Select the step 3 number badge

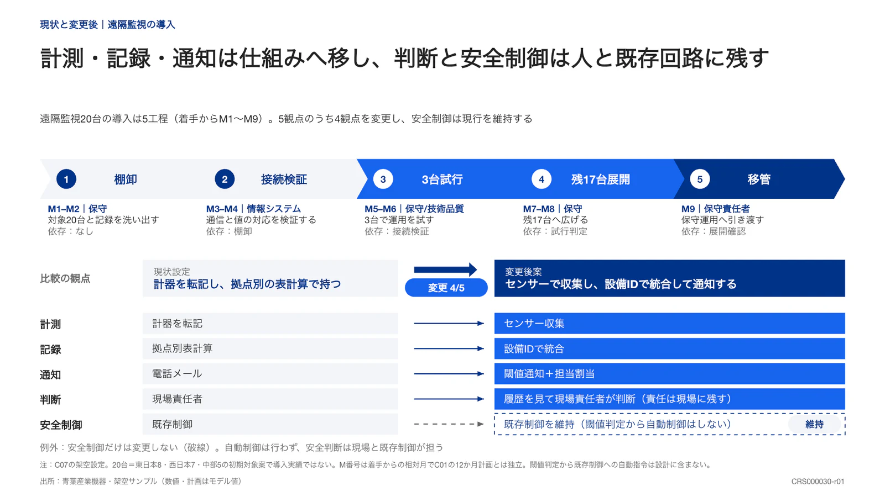point(383,179)
